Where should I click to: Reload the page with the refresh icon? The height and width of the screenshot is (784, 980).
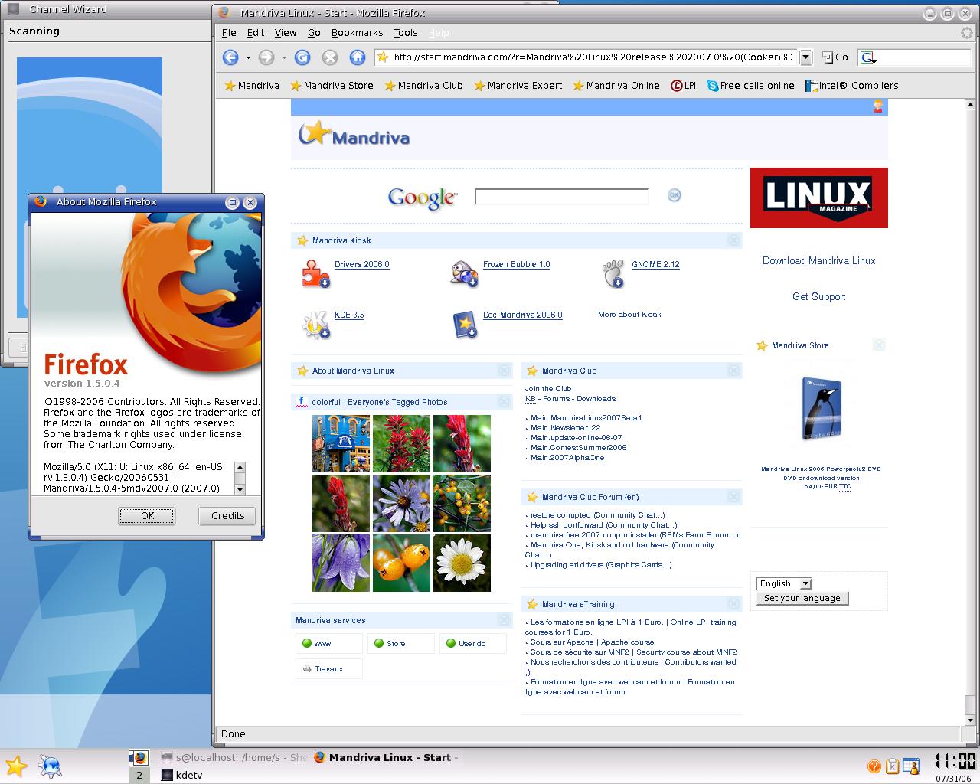click(302, 57)
